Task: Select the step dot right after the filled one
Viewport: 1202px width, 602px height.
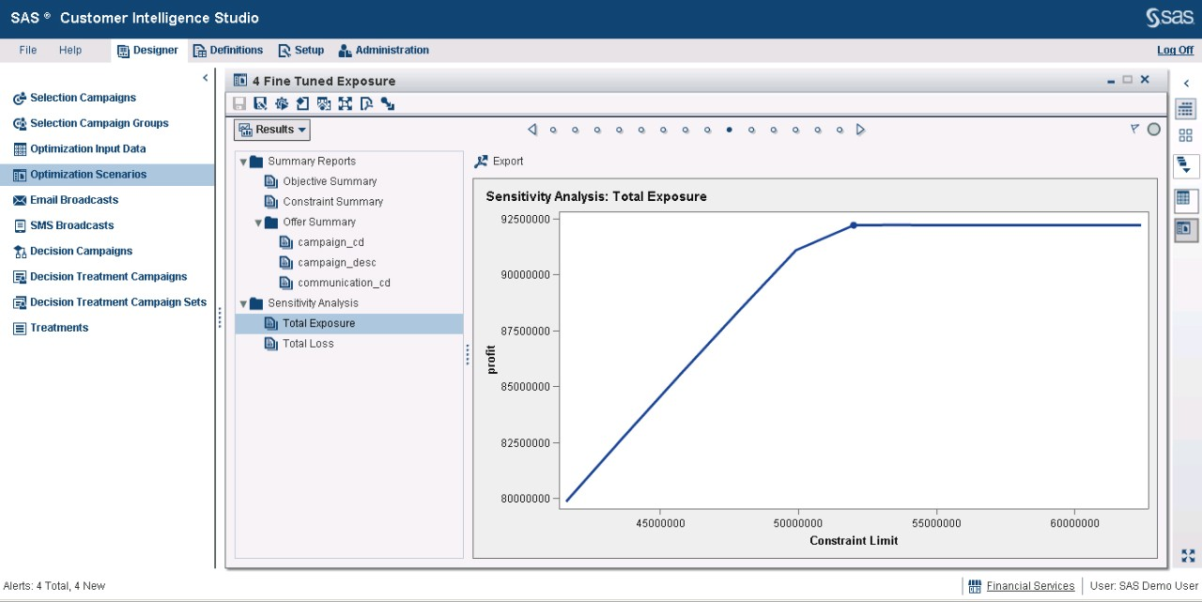Action: [x=751, y=131]
